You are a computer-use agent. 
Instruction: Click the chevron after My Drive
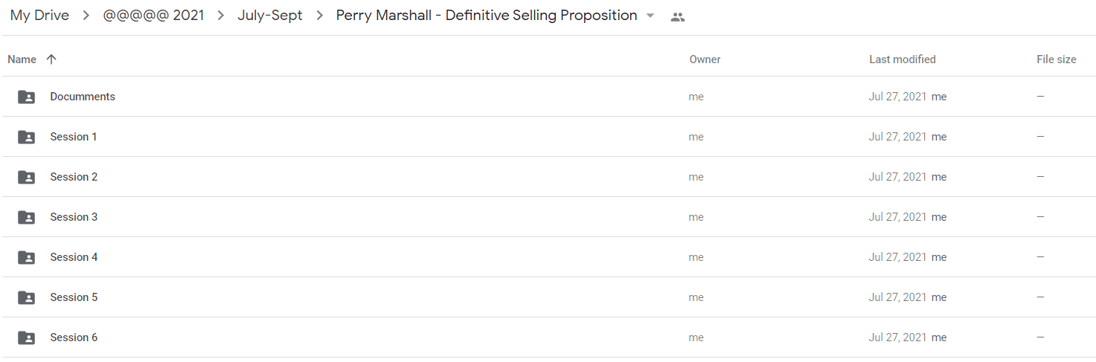[86, 16]
